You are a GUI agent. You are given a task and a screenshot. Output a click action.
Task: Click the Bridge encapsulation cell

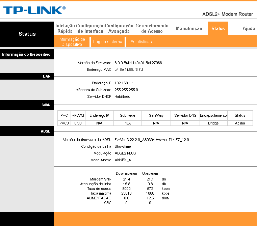213,123
